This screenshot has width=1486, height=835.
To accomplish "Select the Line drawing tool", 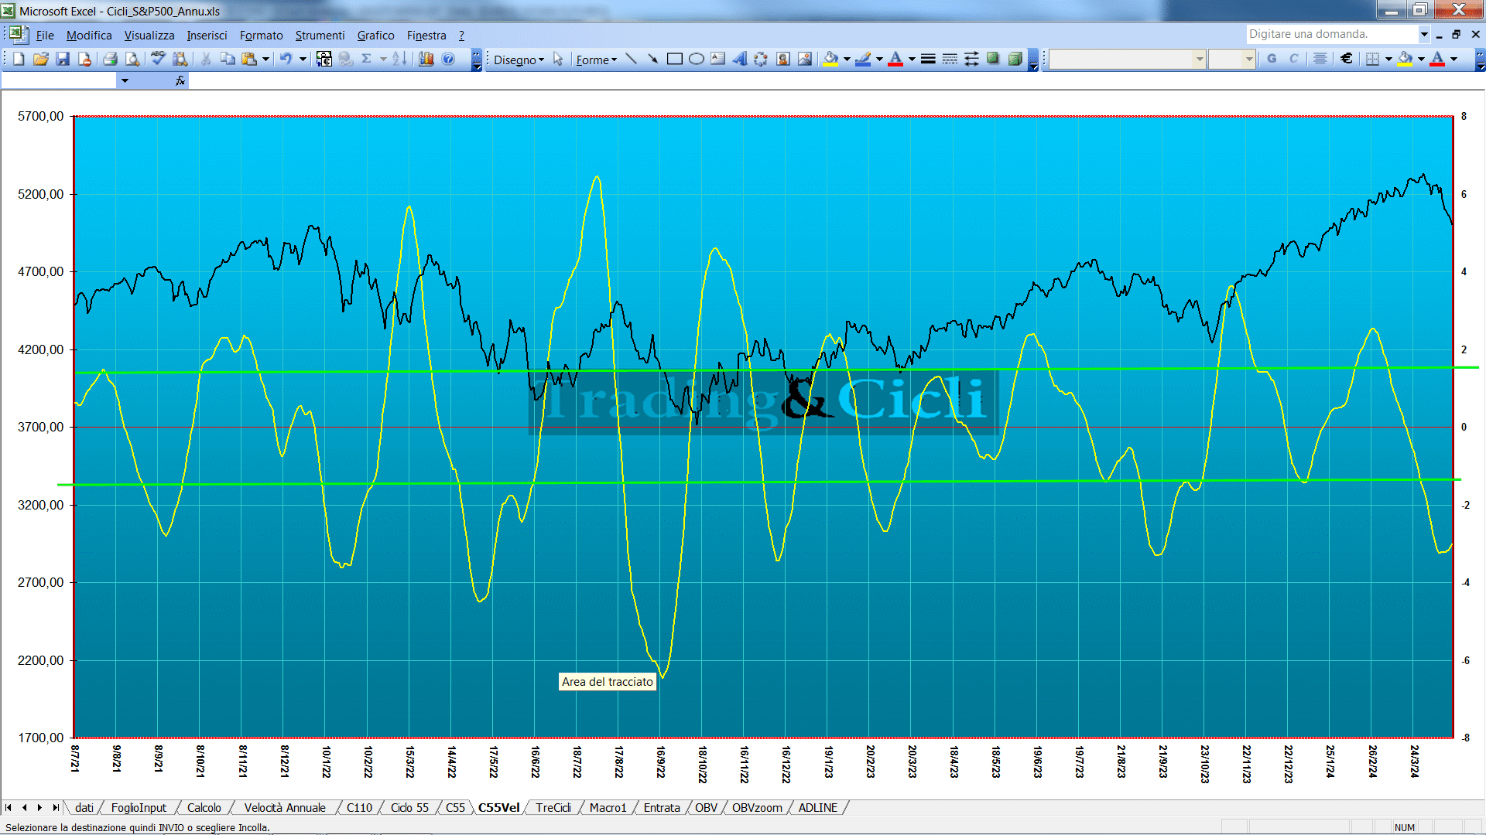I will click(x=632, y=60).
